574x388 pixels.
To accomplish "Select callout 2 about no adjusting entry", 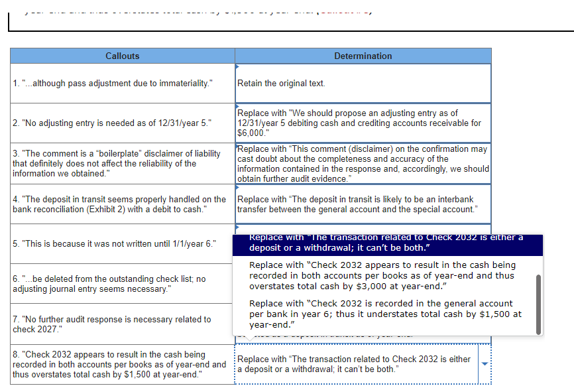I will point(122,122).
